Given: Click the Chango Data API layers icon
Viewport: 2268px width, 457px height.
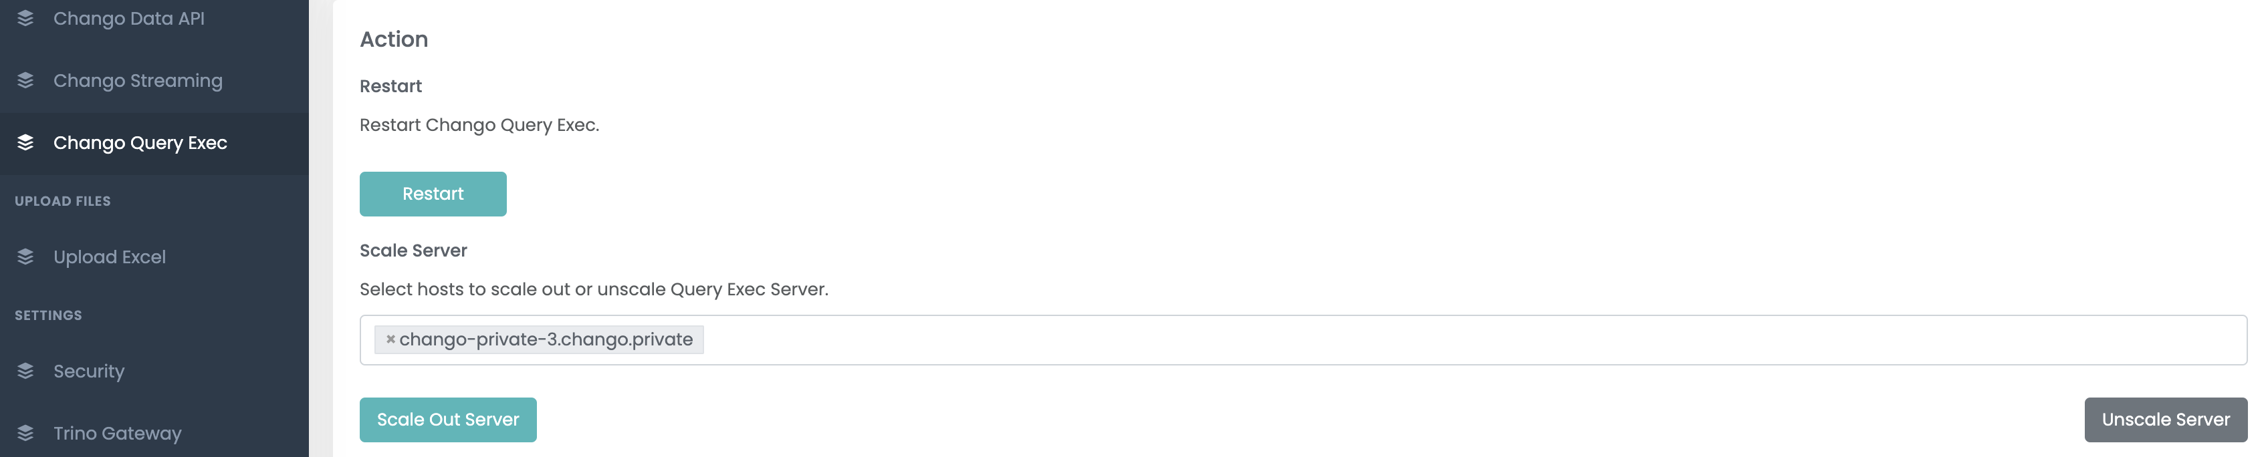Looking at the screenshot, I should (25, 19).
